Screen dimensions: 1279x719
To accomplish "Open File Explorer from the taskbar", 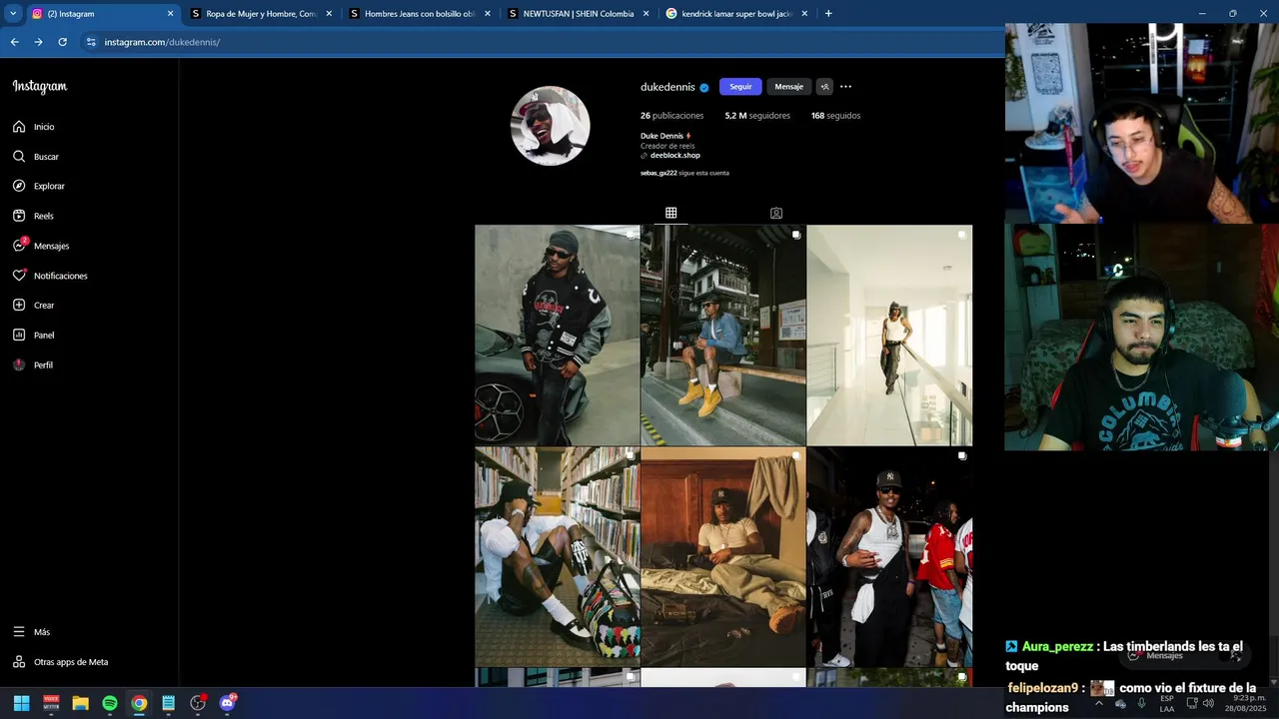I will point(80,703).
